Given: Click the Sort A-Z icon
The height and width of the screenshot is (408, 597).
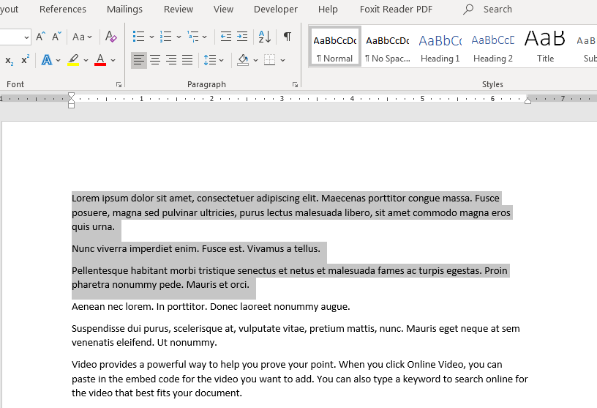Looking at the screenshot, I should (265, 37).
